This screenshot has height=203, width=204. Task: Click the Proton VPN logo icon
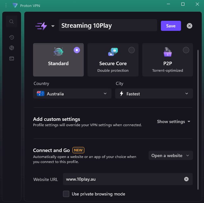(15, 5)
